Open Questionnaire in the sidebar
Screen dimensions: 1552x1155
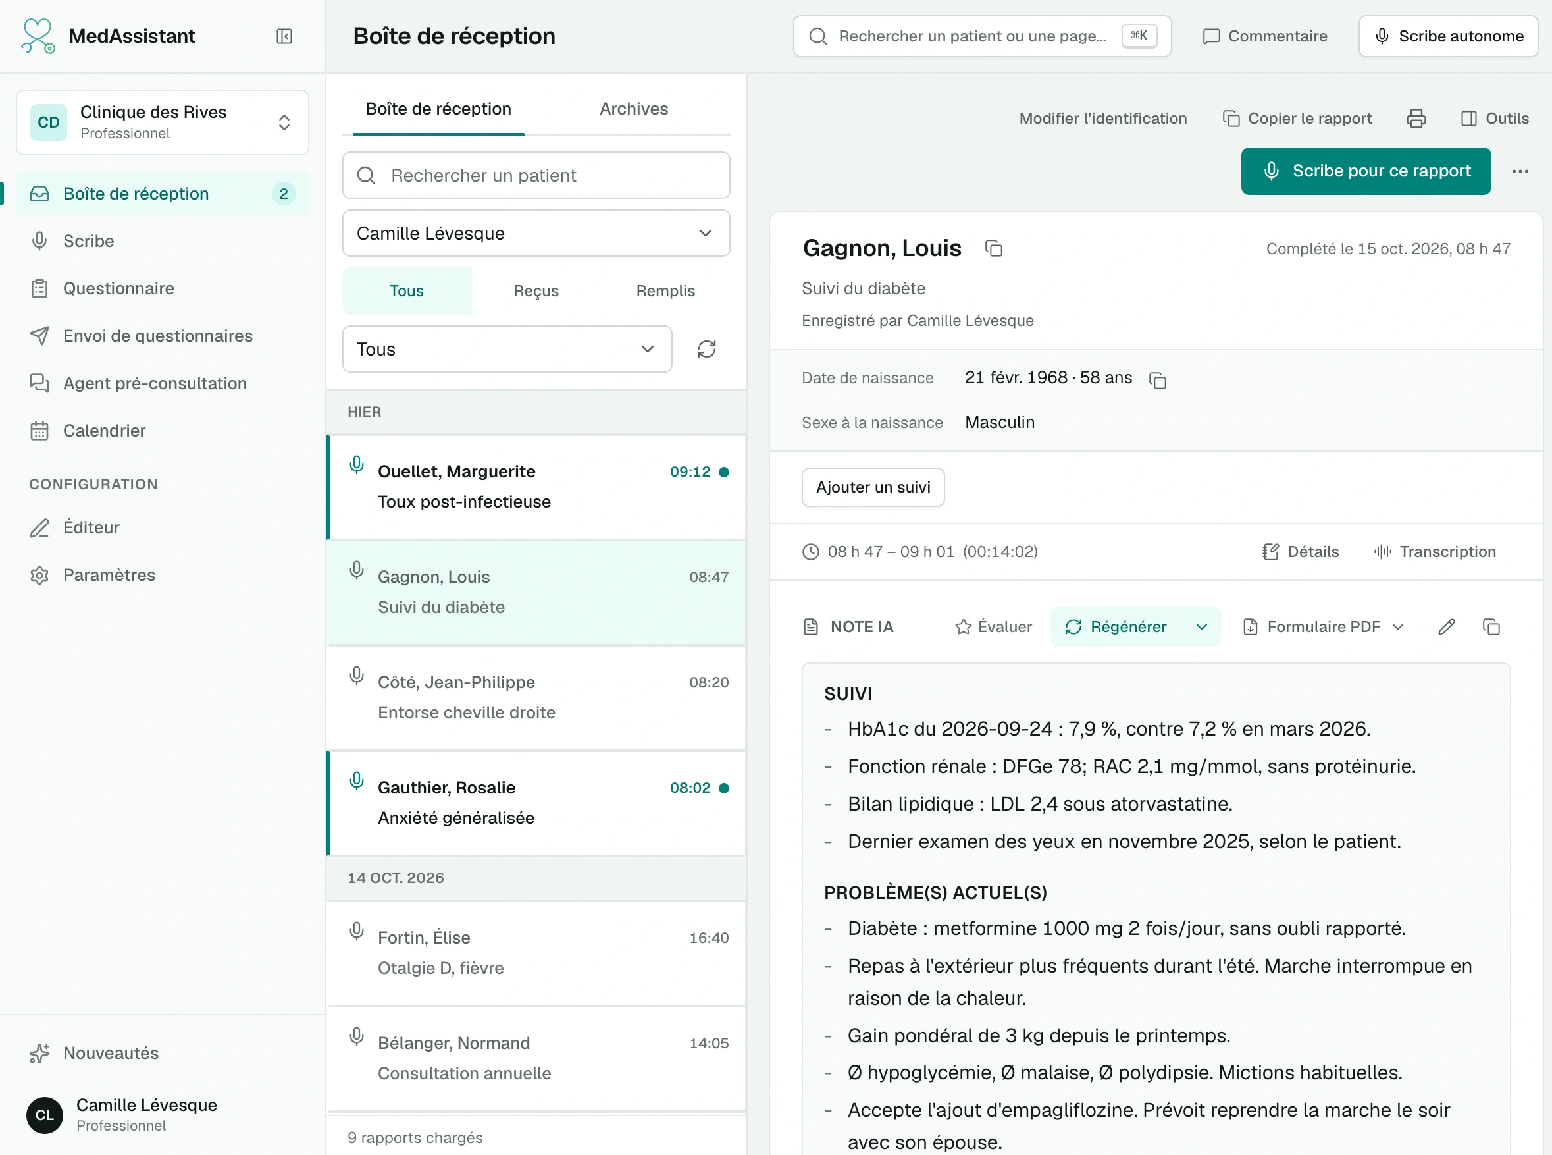coord(162,288)
